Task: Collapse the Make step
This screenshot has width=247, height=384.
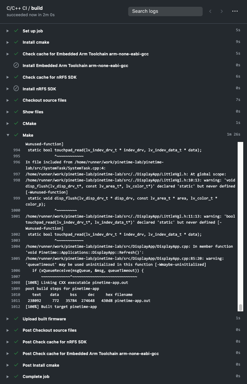Action: click(x=8, y=135)
